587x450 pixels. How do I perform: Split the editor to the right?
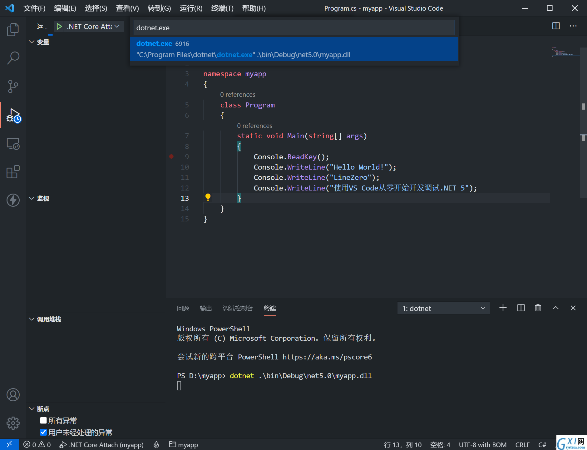[x=556, y=26]
